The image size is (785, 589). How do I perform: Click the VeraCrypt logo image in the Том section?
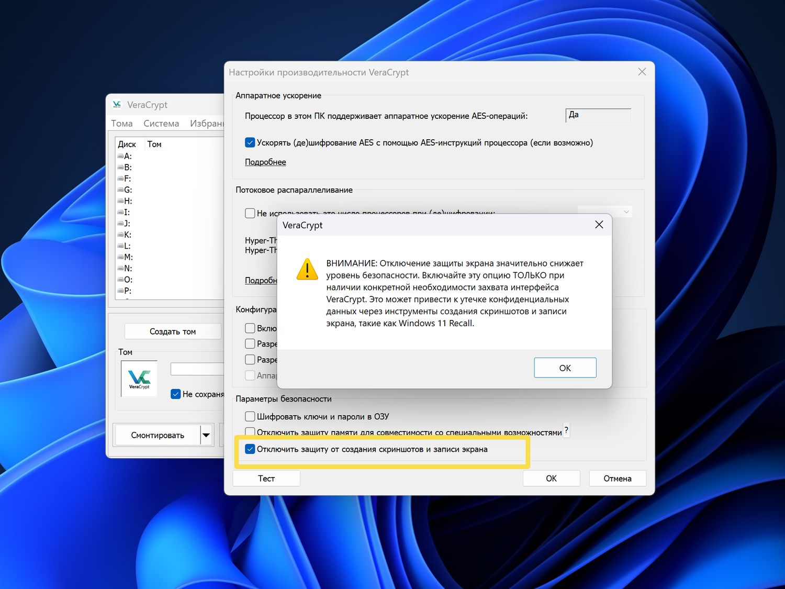point(139,379)
